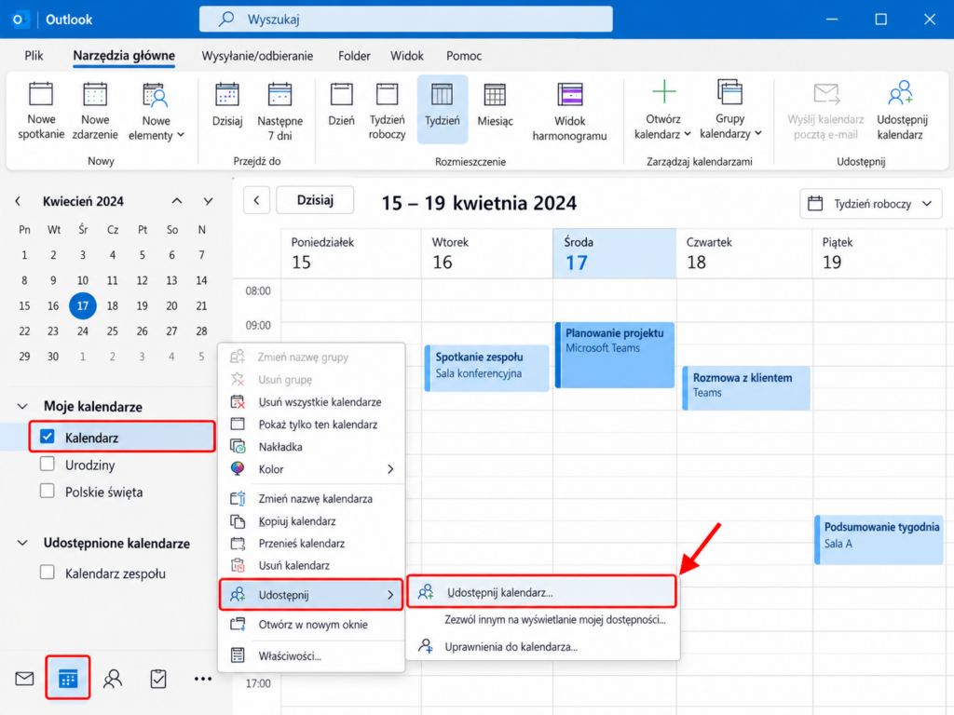Select the Tydzień view button
Screen dimensions: 954x715
pos(443,110)
